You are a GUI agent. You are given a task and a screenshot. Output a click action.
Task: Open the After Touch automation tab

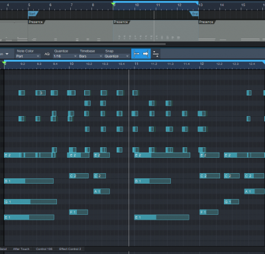[21, 249]
